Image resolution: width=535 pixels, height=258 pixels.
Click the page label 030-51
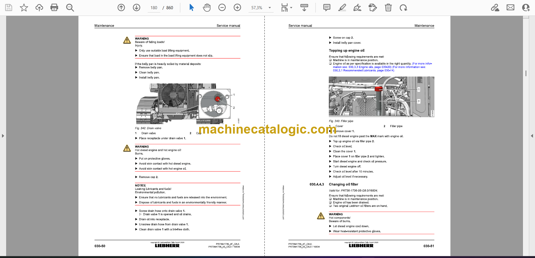429,246
